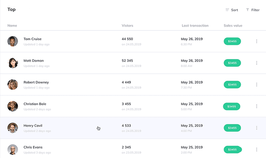This screenshot has width=266, height=158.
Task: Open the three-dot menu for Henry Cavil
Action: 256,128
